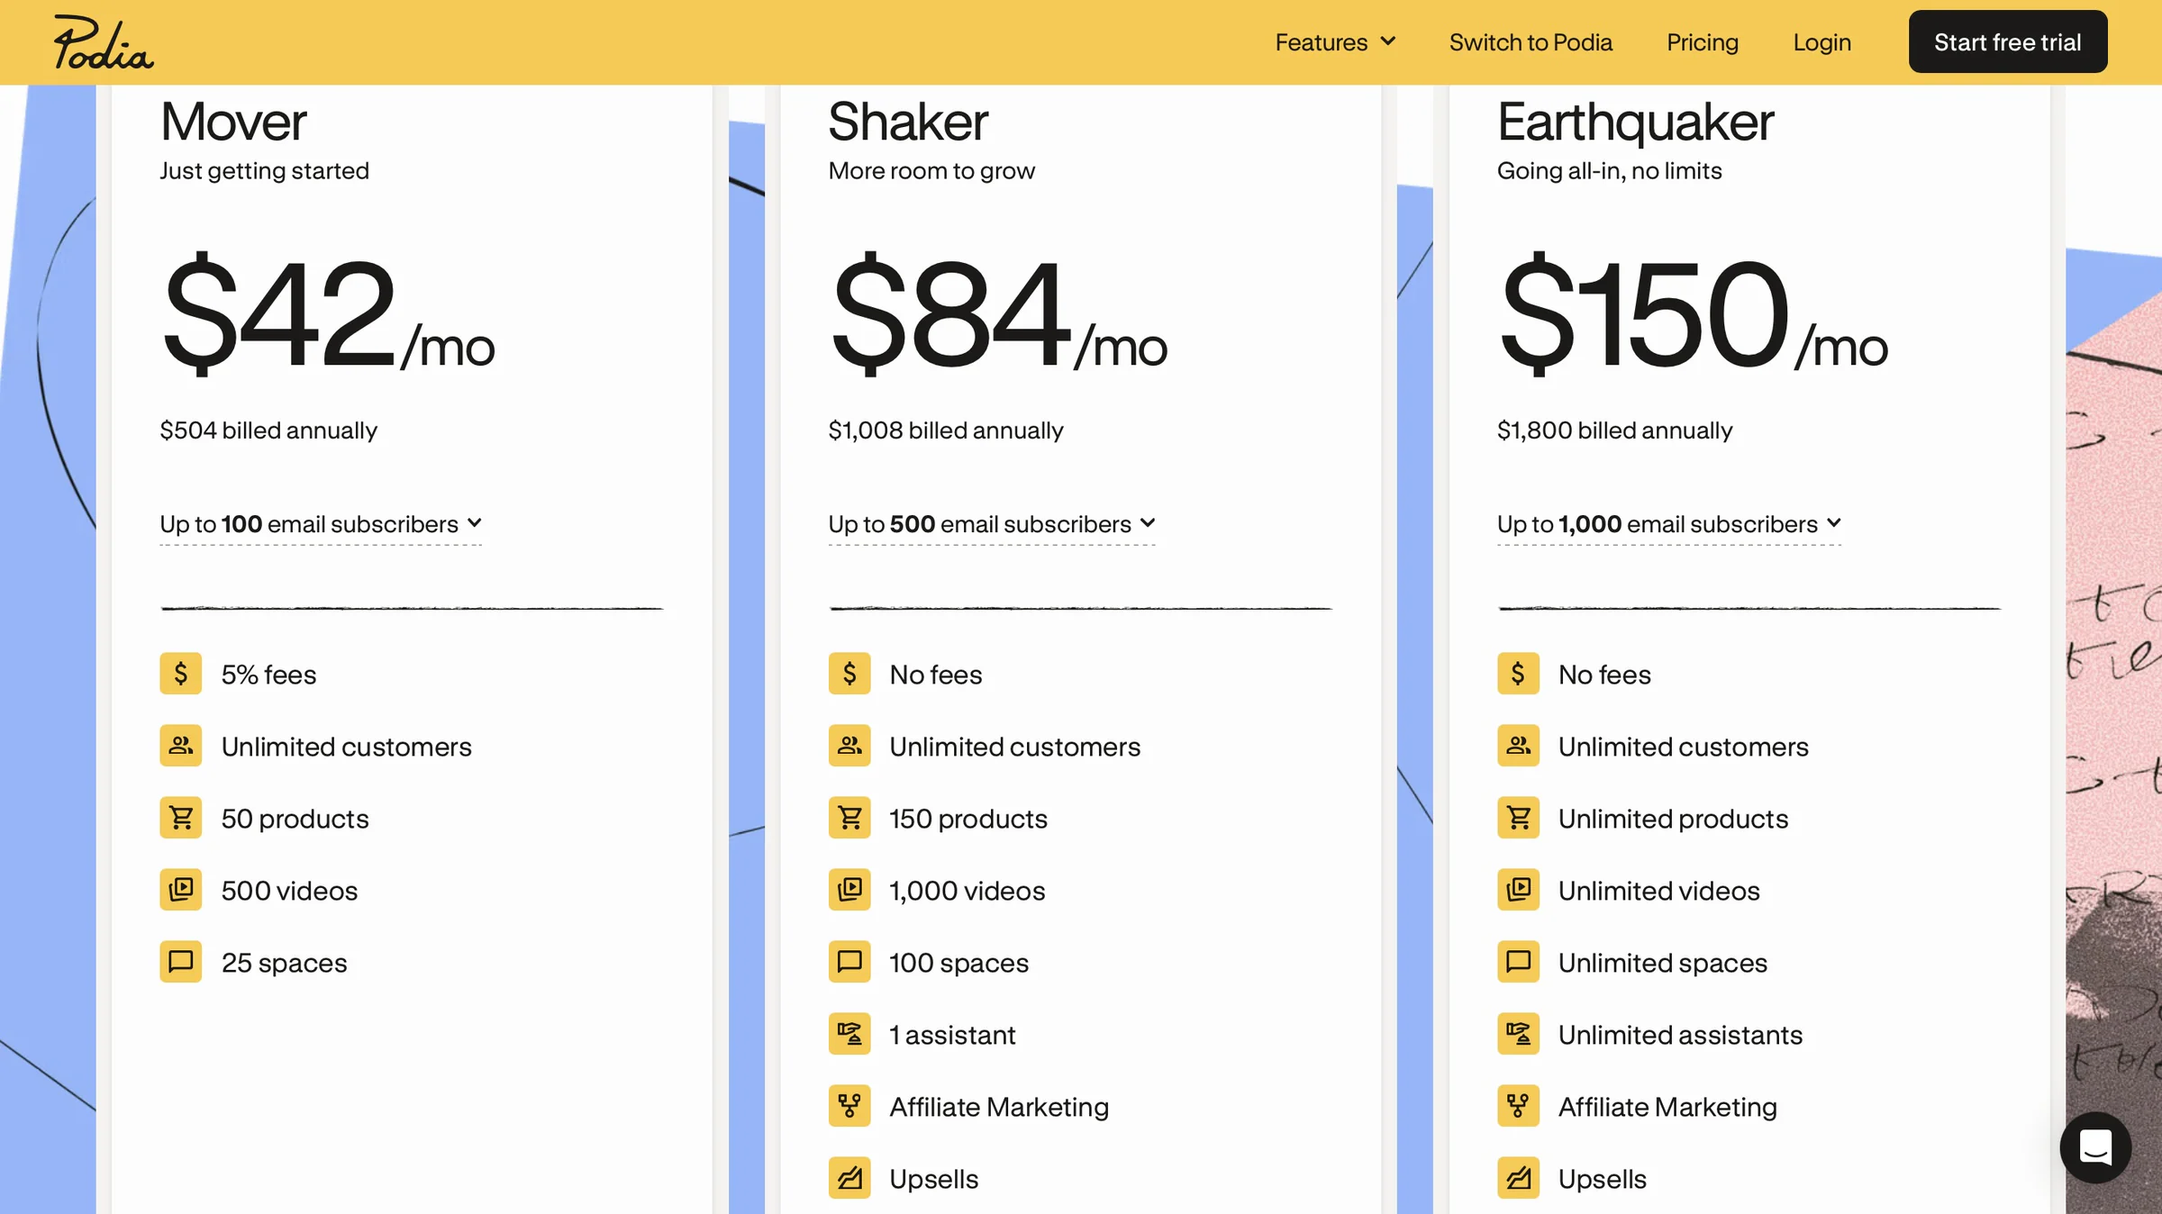
Task: Click the cart icon beside 150 products
Action: (x=849, y=818)
